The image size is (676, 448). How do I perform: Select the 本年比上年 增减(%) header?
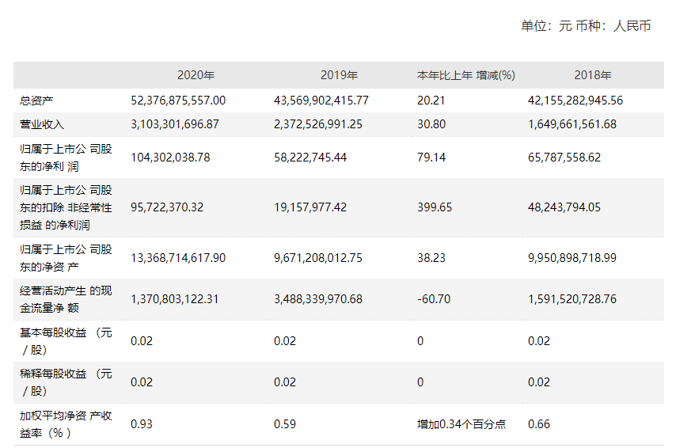(x=466, y=75)
